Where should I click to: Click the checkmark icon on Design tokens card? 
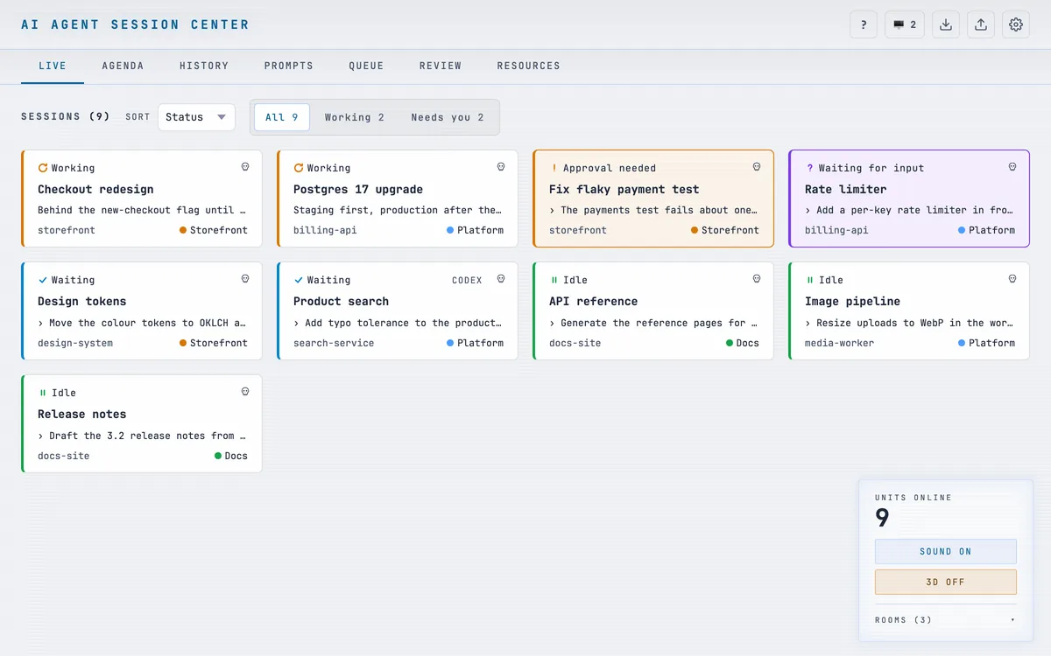(x=43, y=280)
